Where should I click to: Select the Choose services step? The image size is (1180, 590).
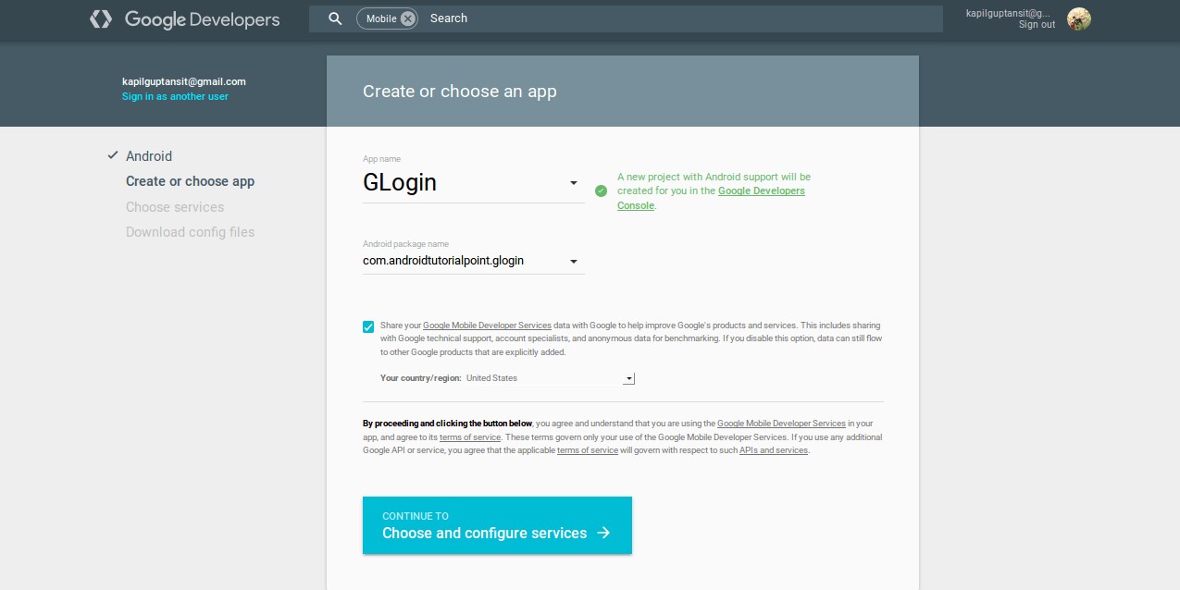click(175, 207)
